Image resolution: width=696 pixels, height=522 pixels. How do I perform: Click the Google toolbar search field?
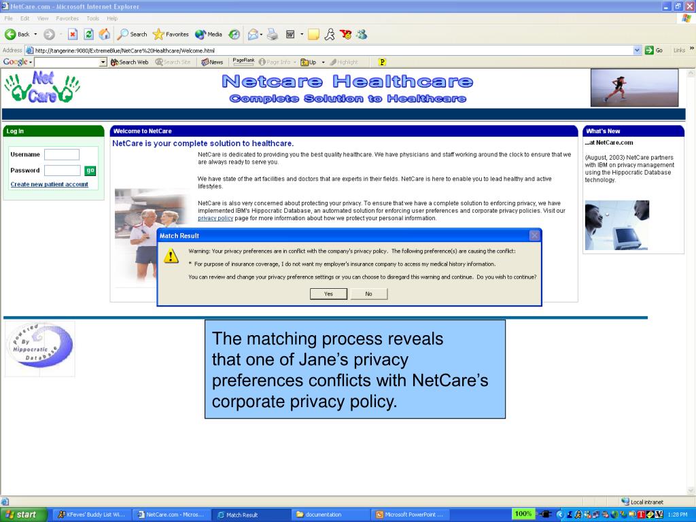(x=67, y=62)
